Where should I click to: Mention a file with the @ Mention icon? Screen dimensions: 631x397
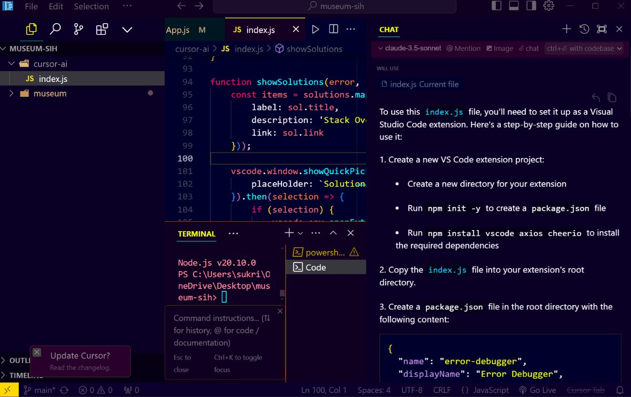tap(463, 48)
